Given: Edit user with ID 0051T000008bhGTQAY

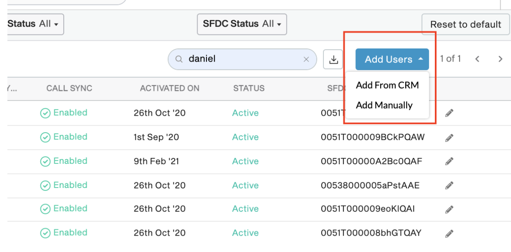Looking at the screenshot, I should tap(449, 233).
